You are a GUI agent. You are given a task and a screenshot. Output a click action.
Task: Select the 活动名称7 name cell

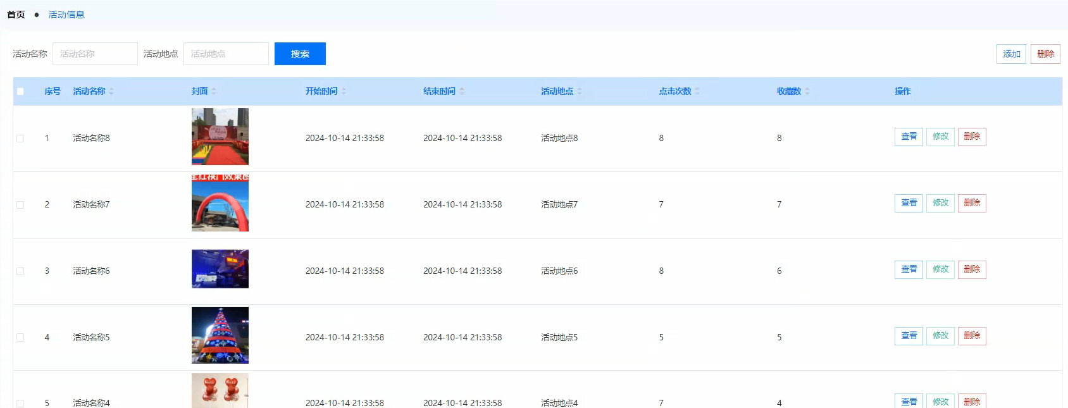91,204
